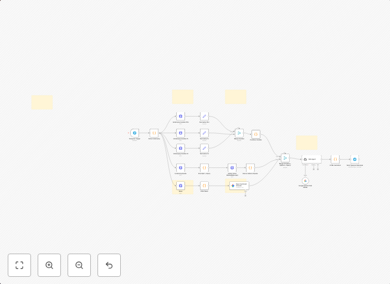Click the reset zoom arrow button

(x=109, y=265)
